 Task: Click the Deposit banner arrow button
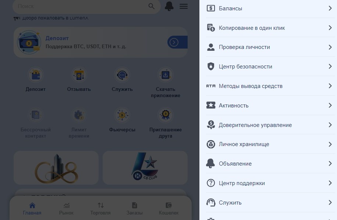click(177, 42)
